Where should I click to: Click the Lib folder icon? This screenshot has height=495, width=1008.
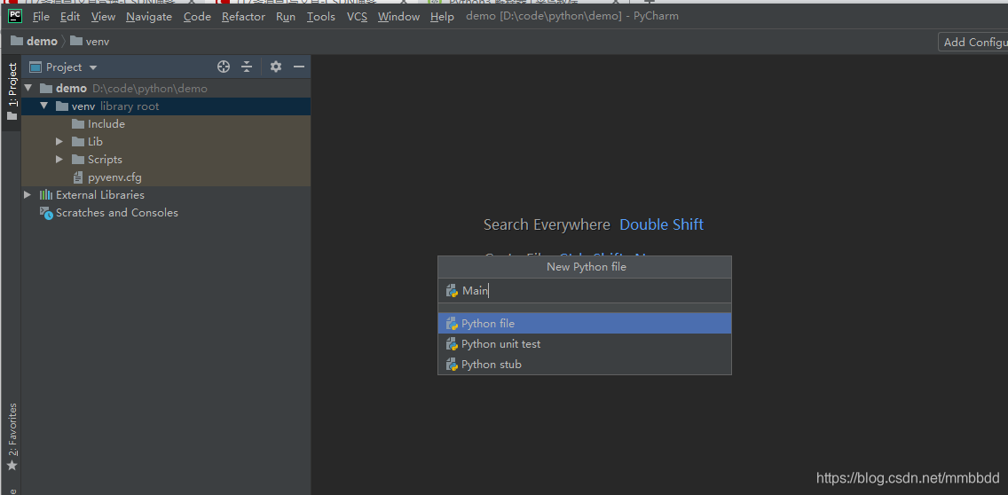[x=78, y=141]
